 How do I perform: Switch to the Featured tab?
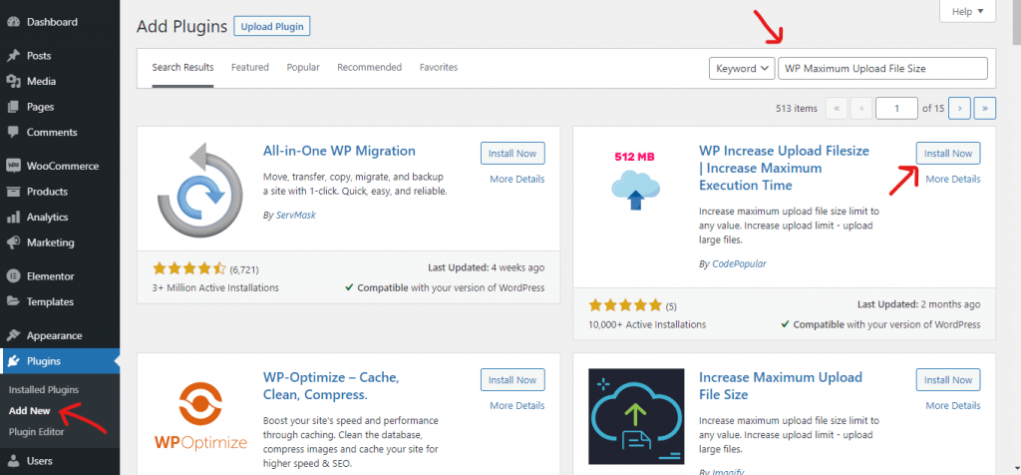coord(250,67)
